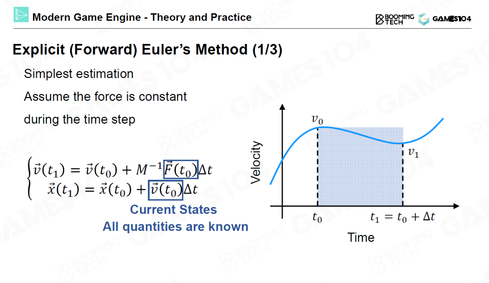This screenshot has height=283, width=489.
Task: Click the GAMES104 cube icon
Action: coord(424,19)
